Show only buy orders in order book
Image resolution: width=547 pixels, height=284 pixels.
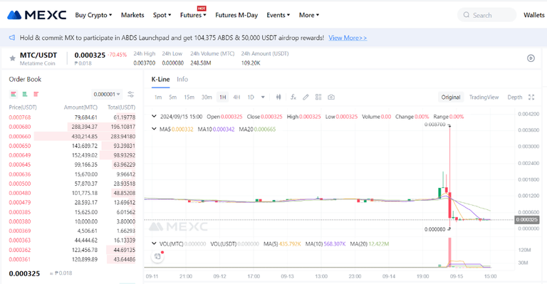coord(25,94)
